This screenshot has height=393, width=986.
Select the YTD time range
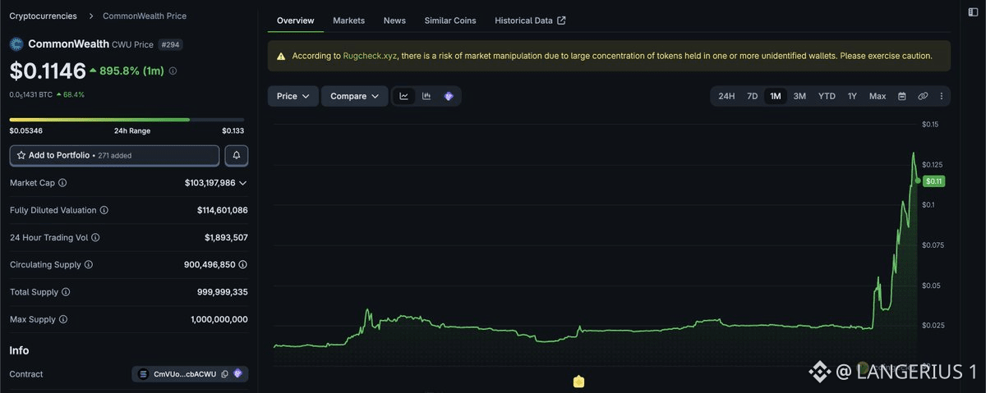827,96
